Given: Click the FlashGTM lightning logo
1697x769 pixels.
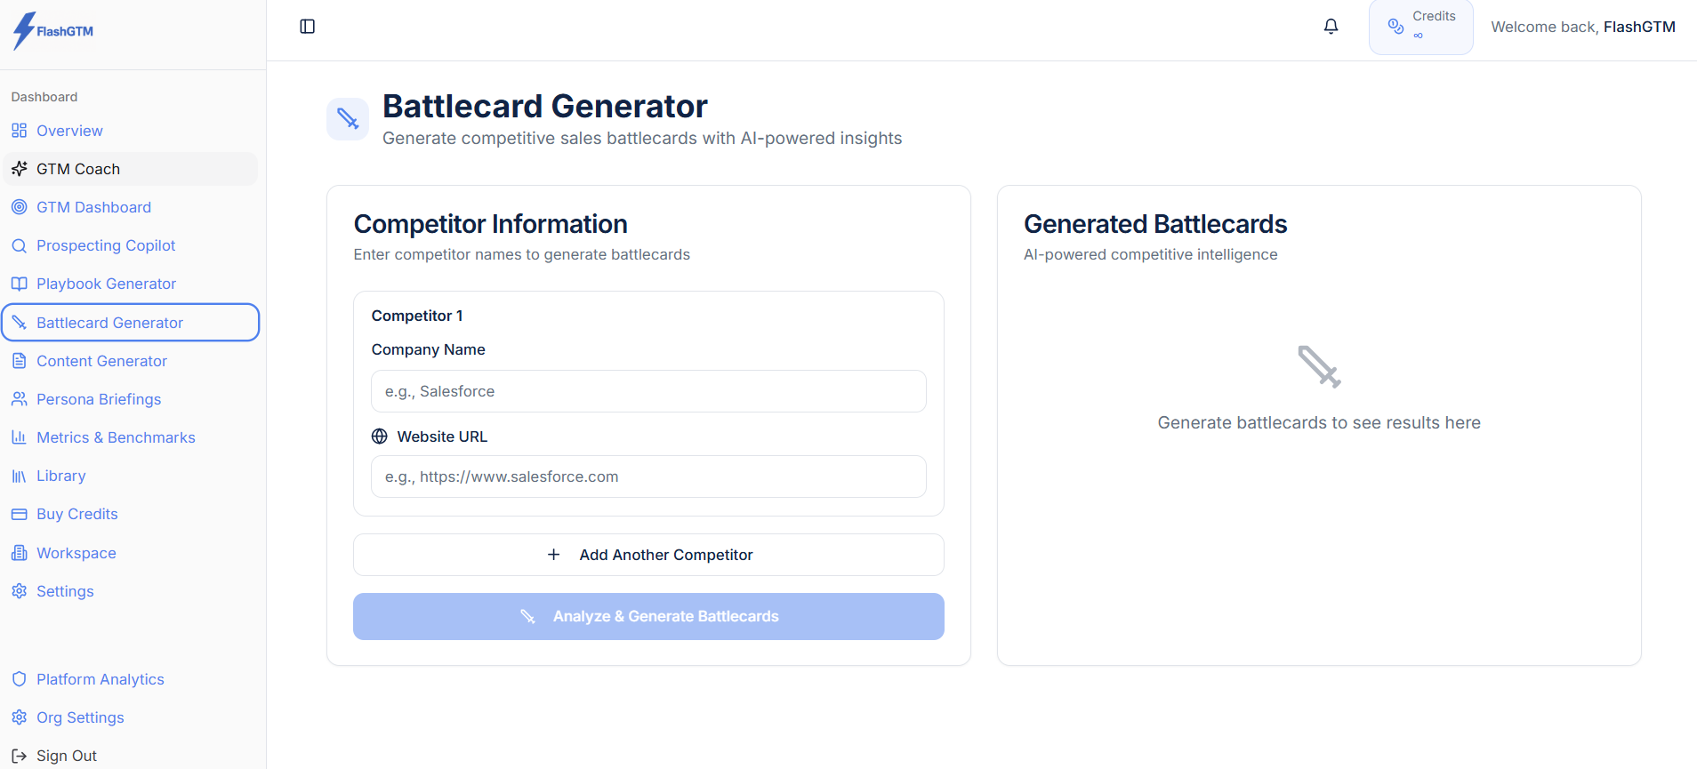Looking at the screenshot, I should pyautogui.click(x=24, y=30).
